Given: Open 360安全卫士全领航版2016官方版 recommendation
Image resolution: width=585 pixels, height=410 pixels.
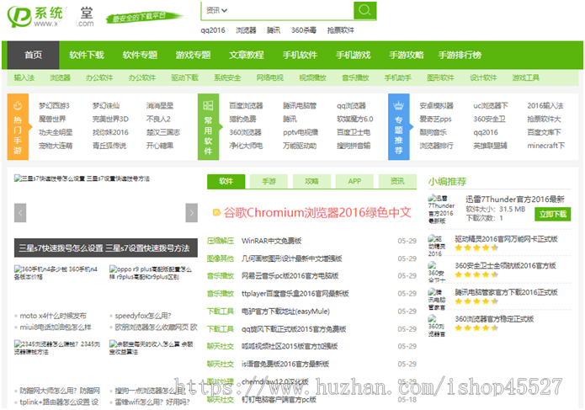Looking at the screenshot, I should pyautogui.click(x=506, y=266).
